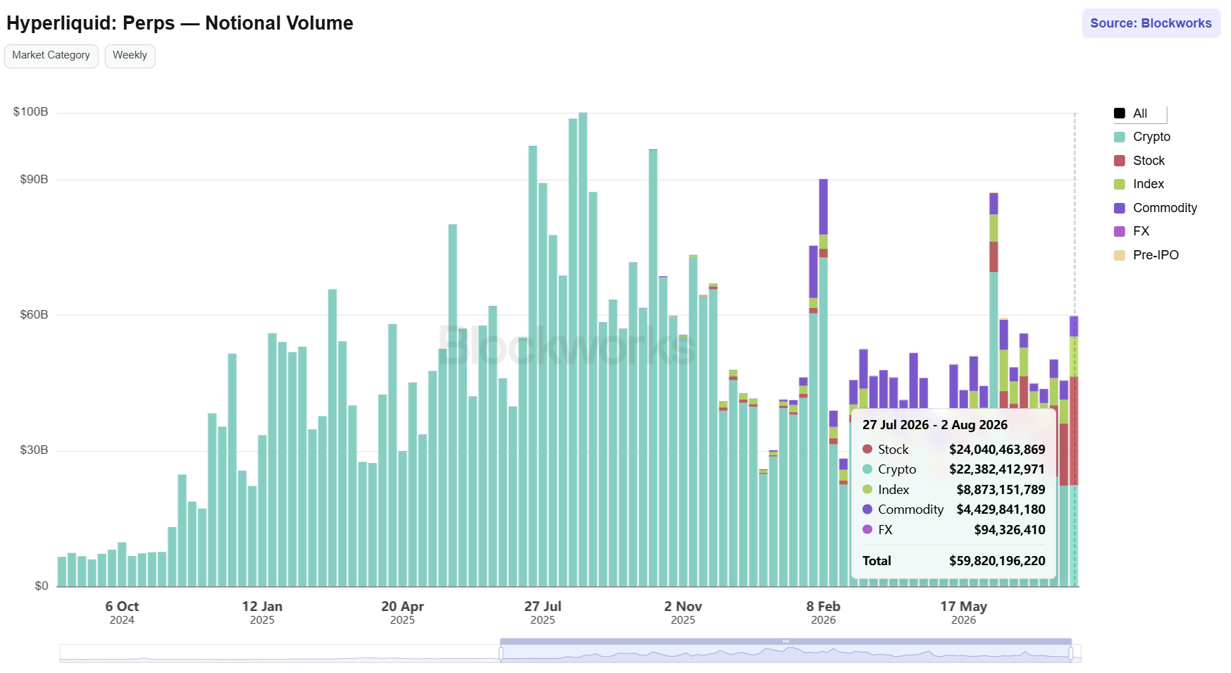Hide the Stock series via the legend

tap(1139, 161)
